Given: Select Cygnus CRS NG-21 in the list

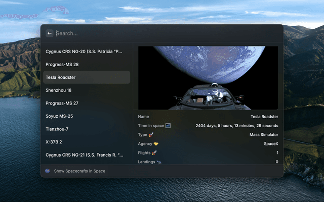Looking at the screenshot, I should click(85, 155).
